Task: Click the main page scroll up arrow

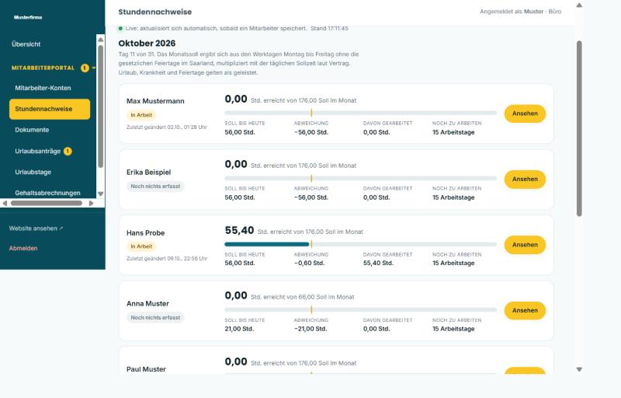Action: pyautogui.click(x=579, y=5)
